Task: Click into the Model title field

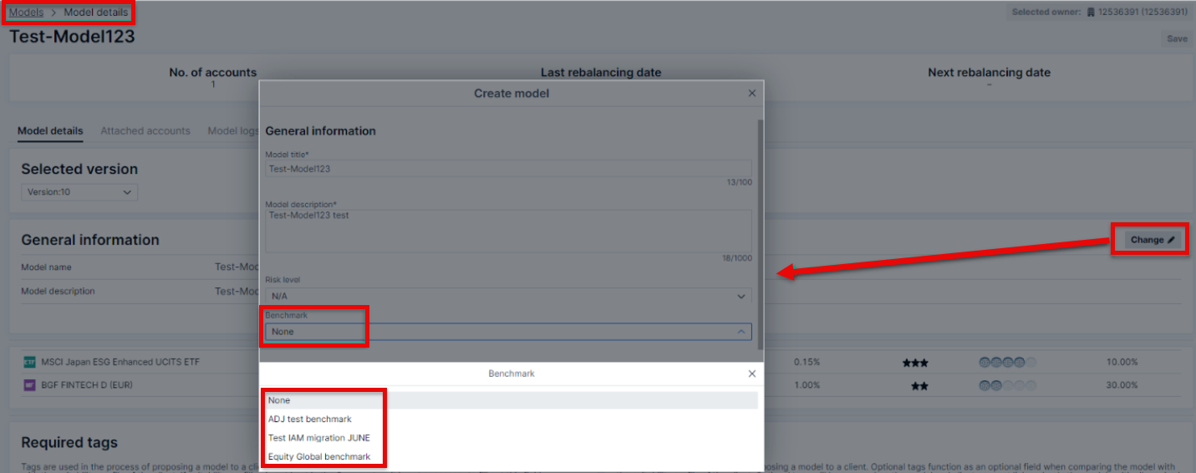Action: tap(508, 169)
